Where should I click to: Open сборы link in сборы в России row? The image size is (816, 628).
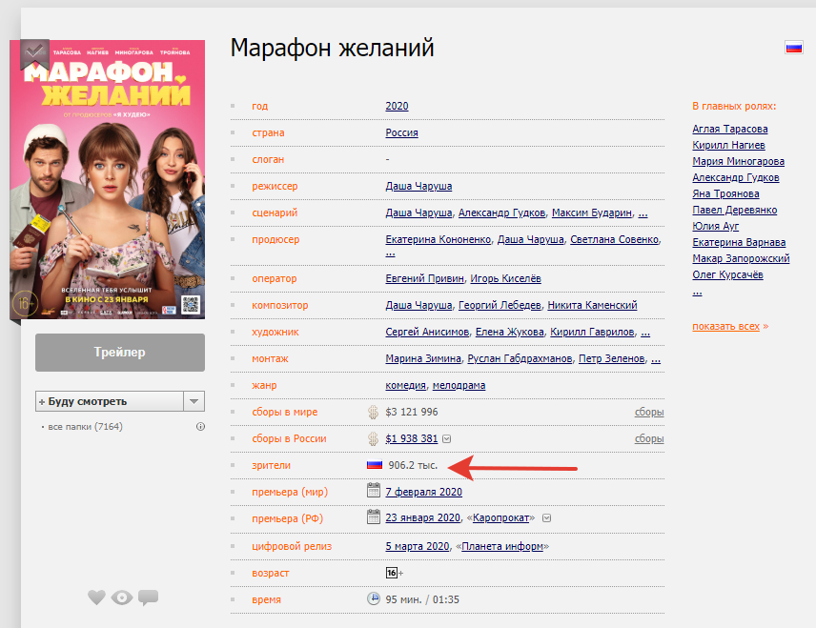pyautogui.click(x=649, y=438)
